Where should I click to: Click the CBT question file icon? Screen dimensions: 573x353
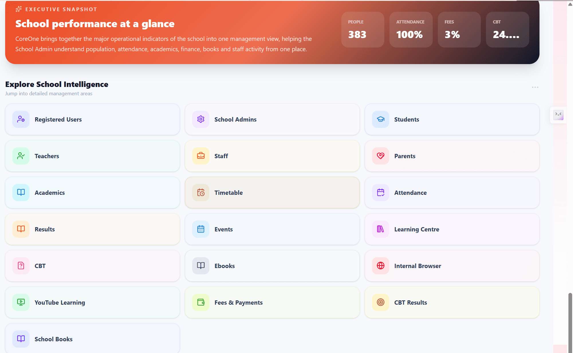click(21, 266)
